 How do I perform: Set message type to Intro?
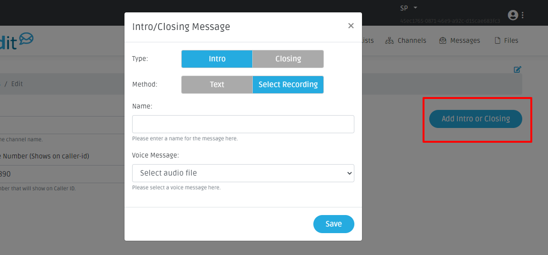(217, 59)
